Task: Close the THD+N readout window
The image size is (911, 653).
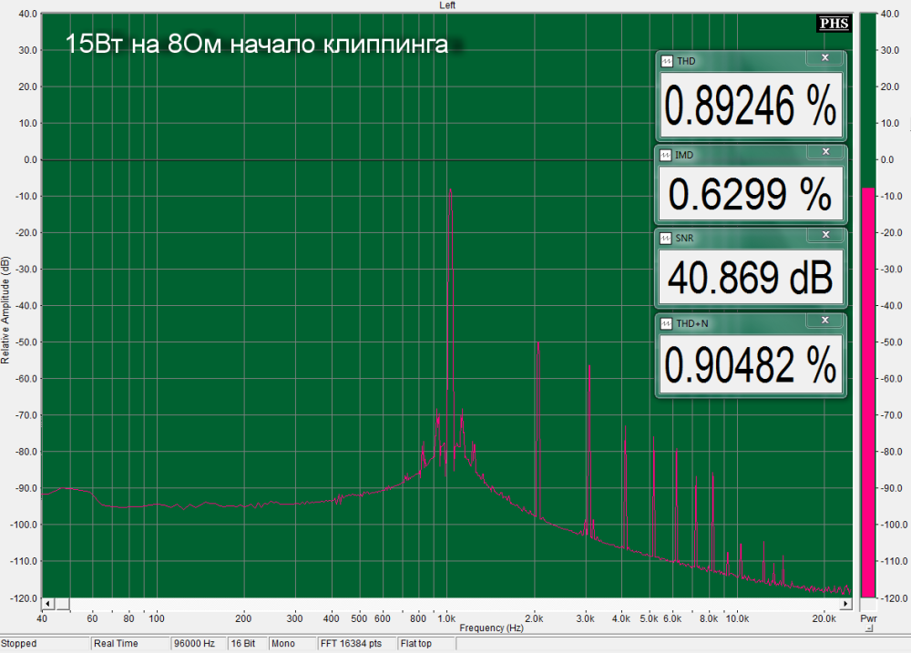Action: [824, 321]
